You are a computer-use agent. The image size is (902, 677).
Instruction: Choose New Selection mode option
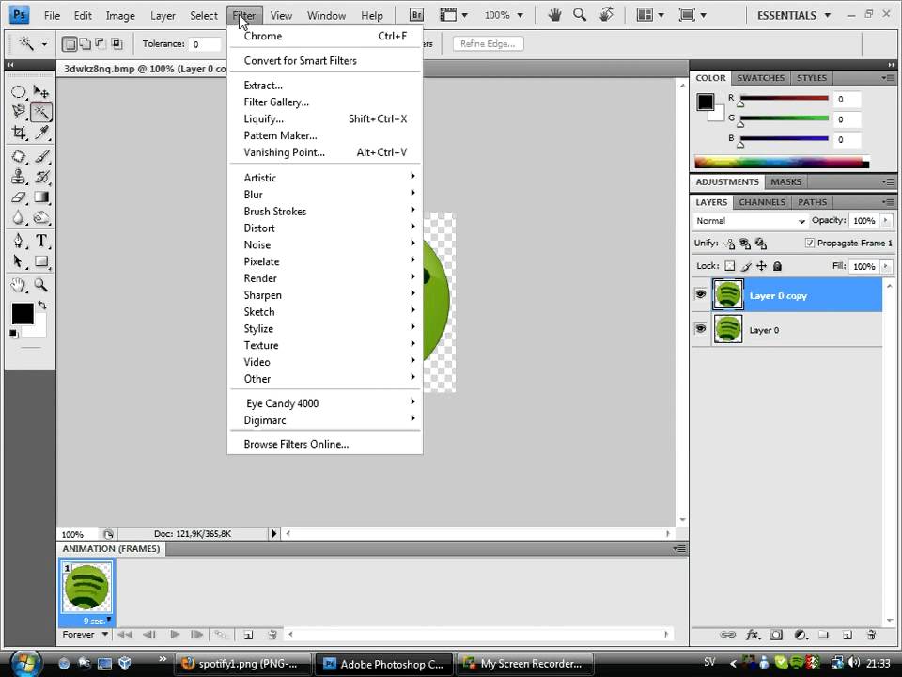coord(70,44)
